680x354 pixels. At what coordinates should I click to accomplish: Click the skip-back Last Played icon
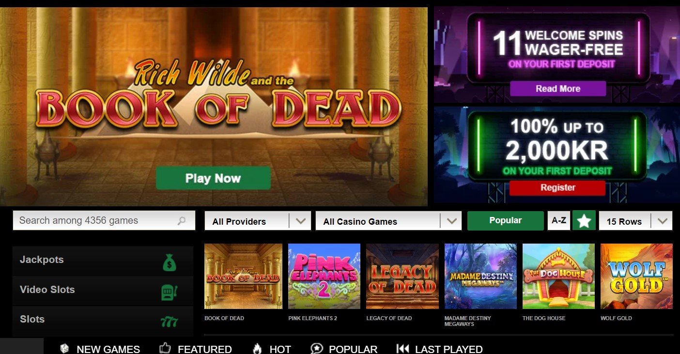[x=402, y=349]
